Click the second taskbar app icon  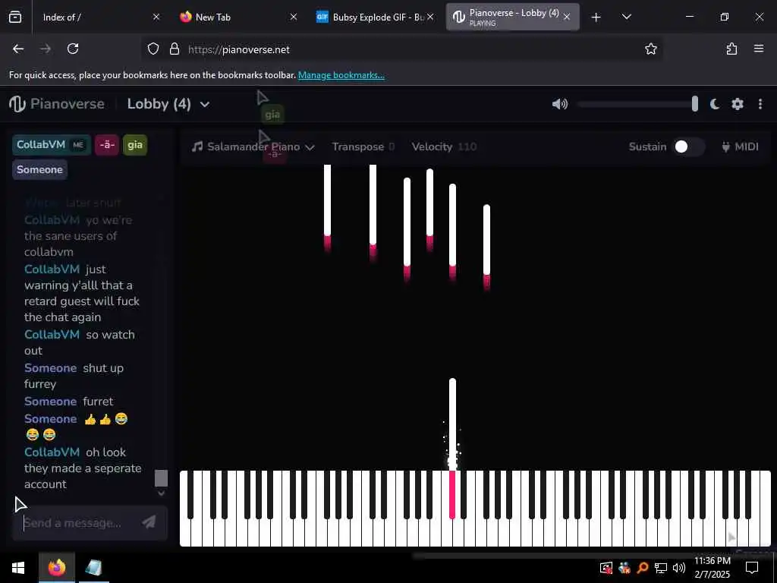93,568
